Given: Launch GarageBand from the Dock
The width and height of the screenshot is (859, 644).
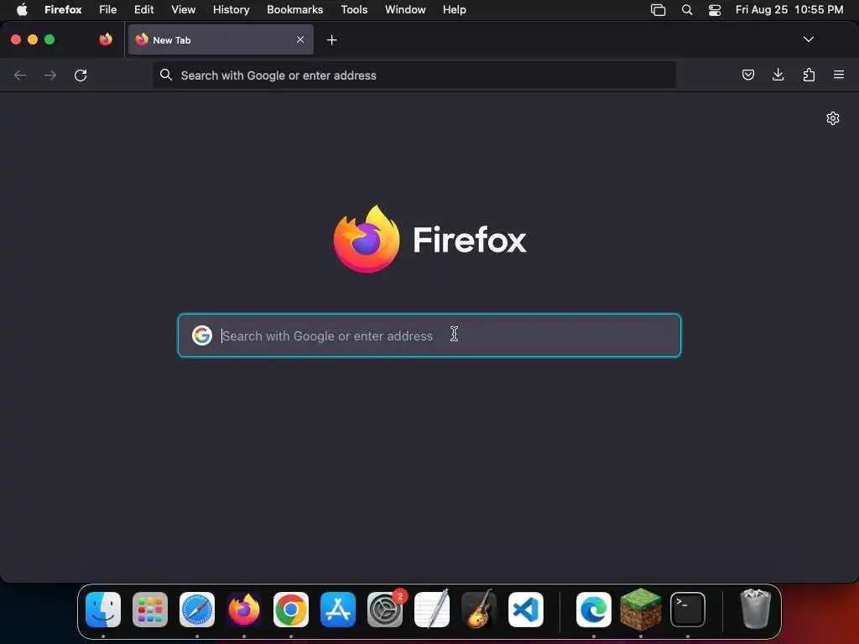Looking at the screenshot, I should (x=479, y=610).
